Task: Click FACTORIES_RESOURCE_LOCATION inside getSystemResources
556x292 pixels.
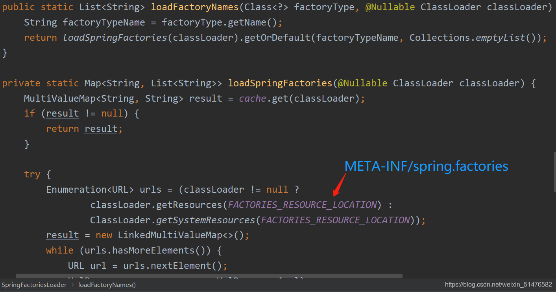Action: click(335, 220)
